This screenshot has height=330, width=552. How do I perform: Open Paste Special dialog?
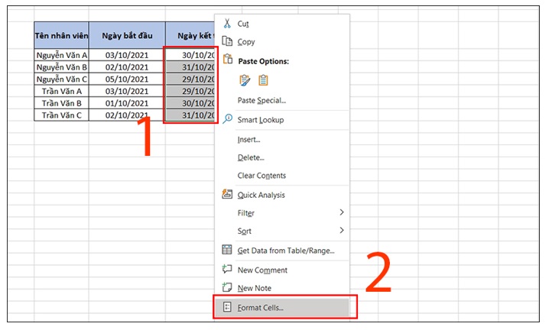261,100
